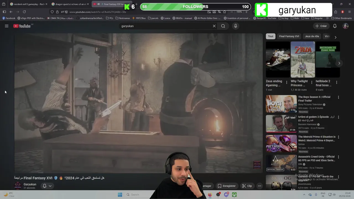354x199 pixels.
Task: Open the hellblade 2 final boss Short thumbnail
Action: pos(328,59)
